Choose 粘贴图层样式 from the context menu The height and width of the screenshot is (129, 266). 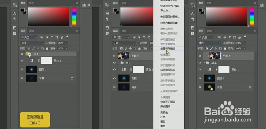pyautogui.click(x=168, y=70)
